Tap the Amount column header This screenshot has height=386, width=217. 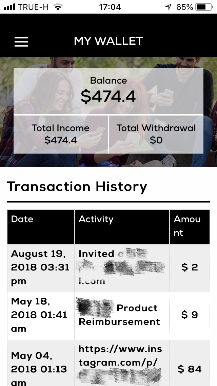click(x=190, y=227)
